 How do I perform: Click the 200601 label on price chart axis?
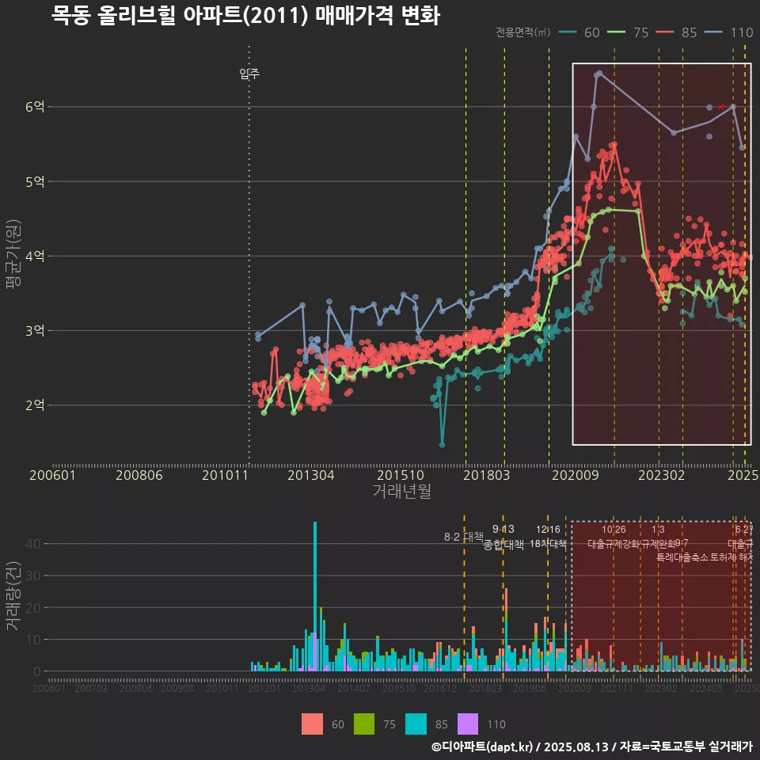pyautogui.click(x=52, y=475)
